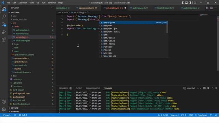
Task: Click the Explorer more actions ellipsis
Action: click(52, 8)
